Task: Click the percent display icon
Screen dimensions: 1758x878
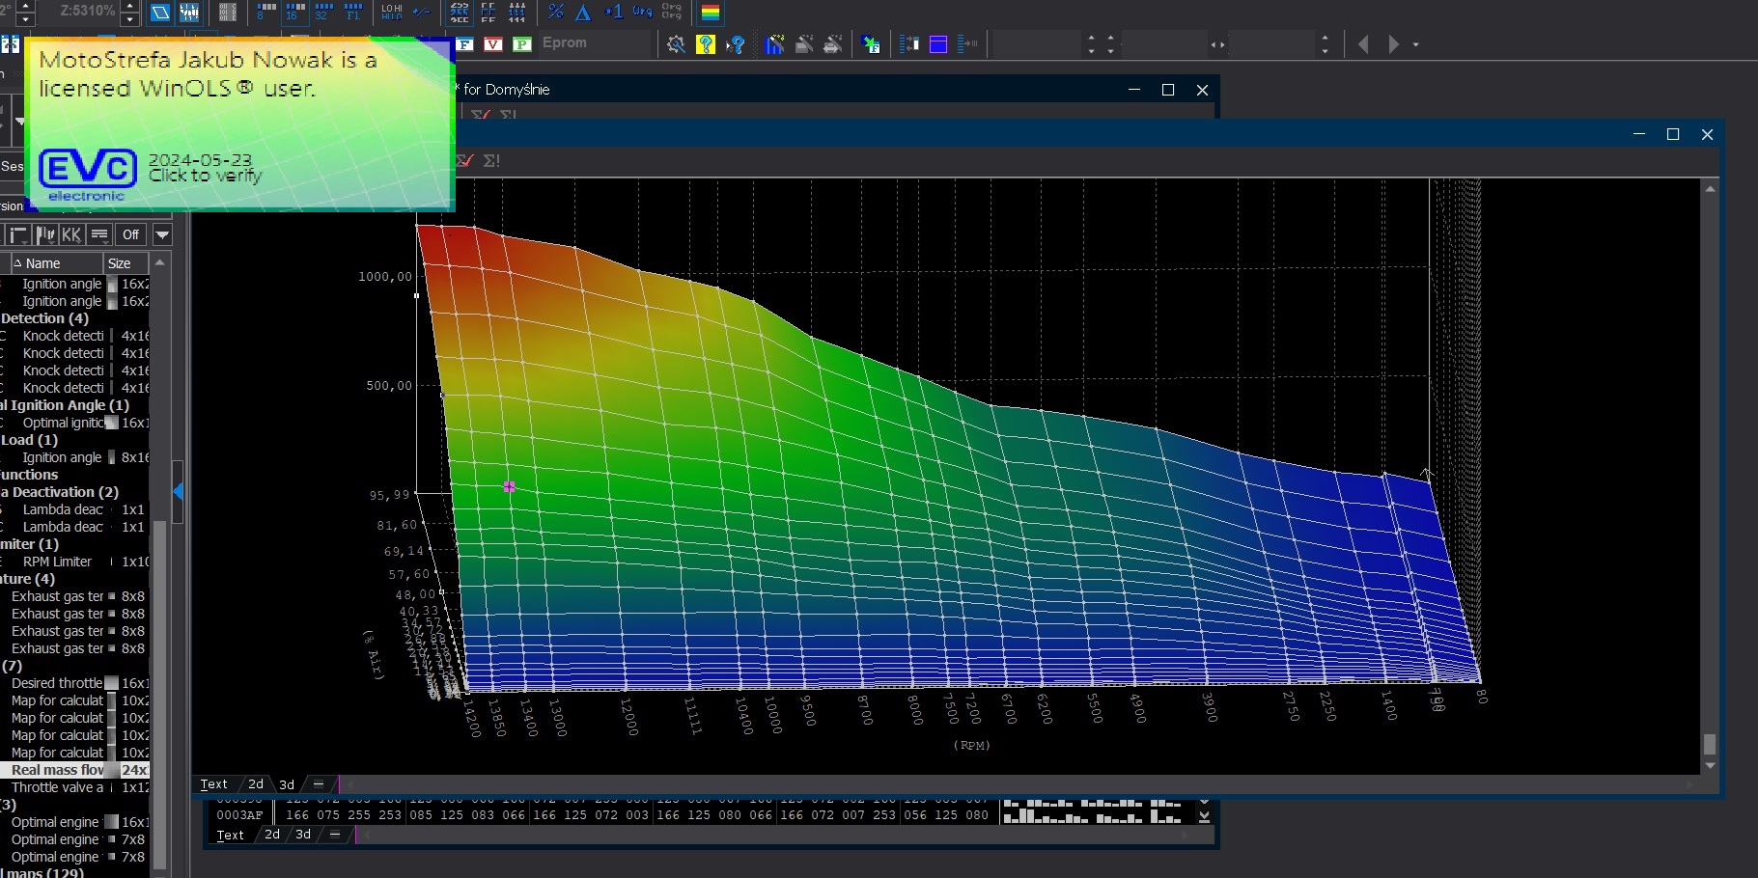Action: click(556, 12)
